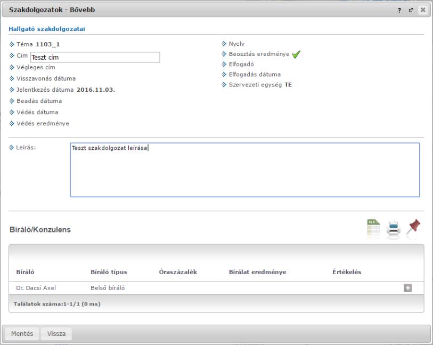Export reviewer list to XLS

coord(373,227)
